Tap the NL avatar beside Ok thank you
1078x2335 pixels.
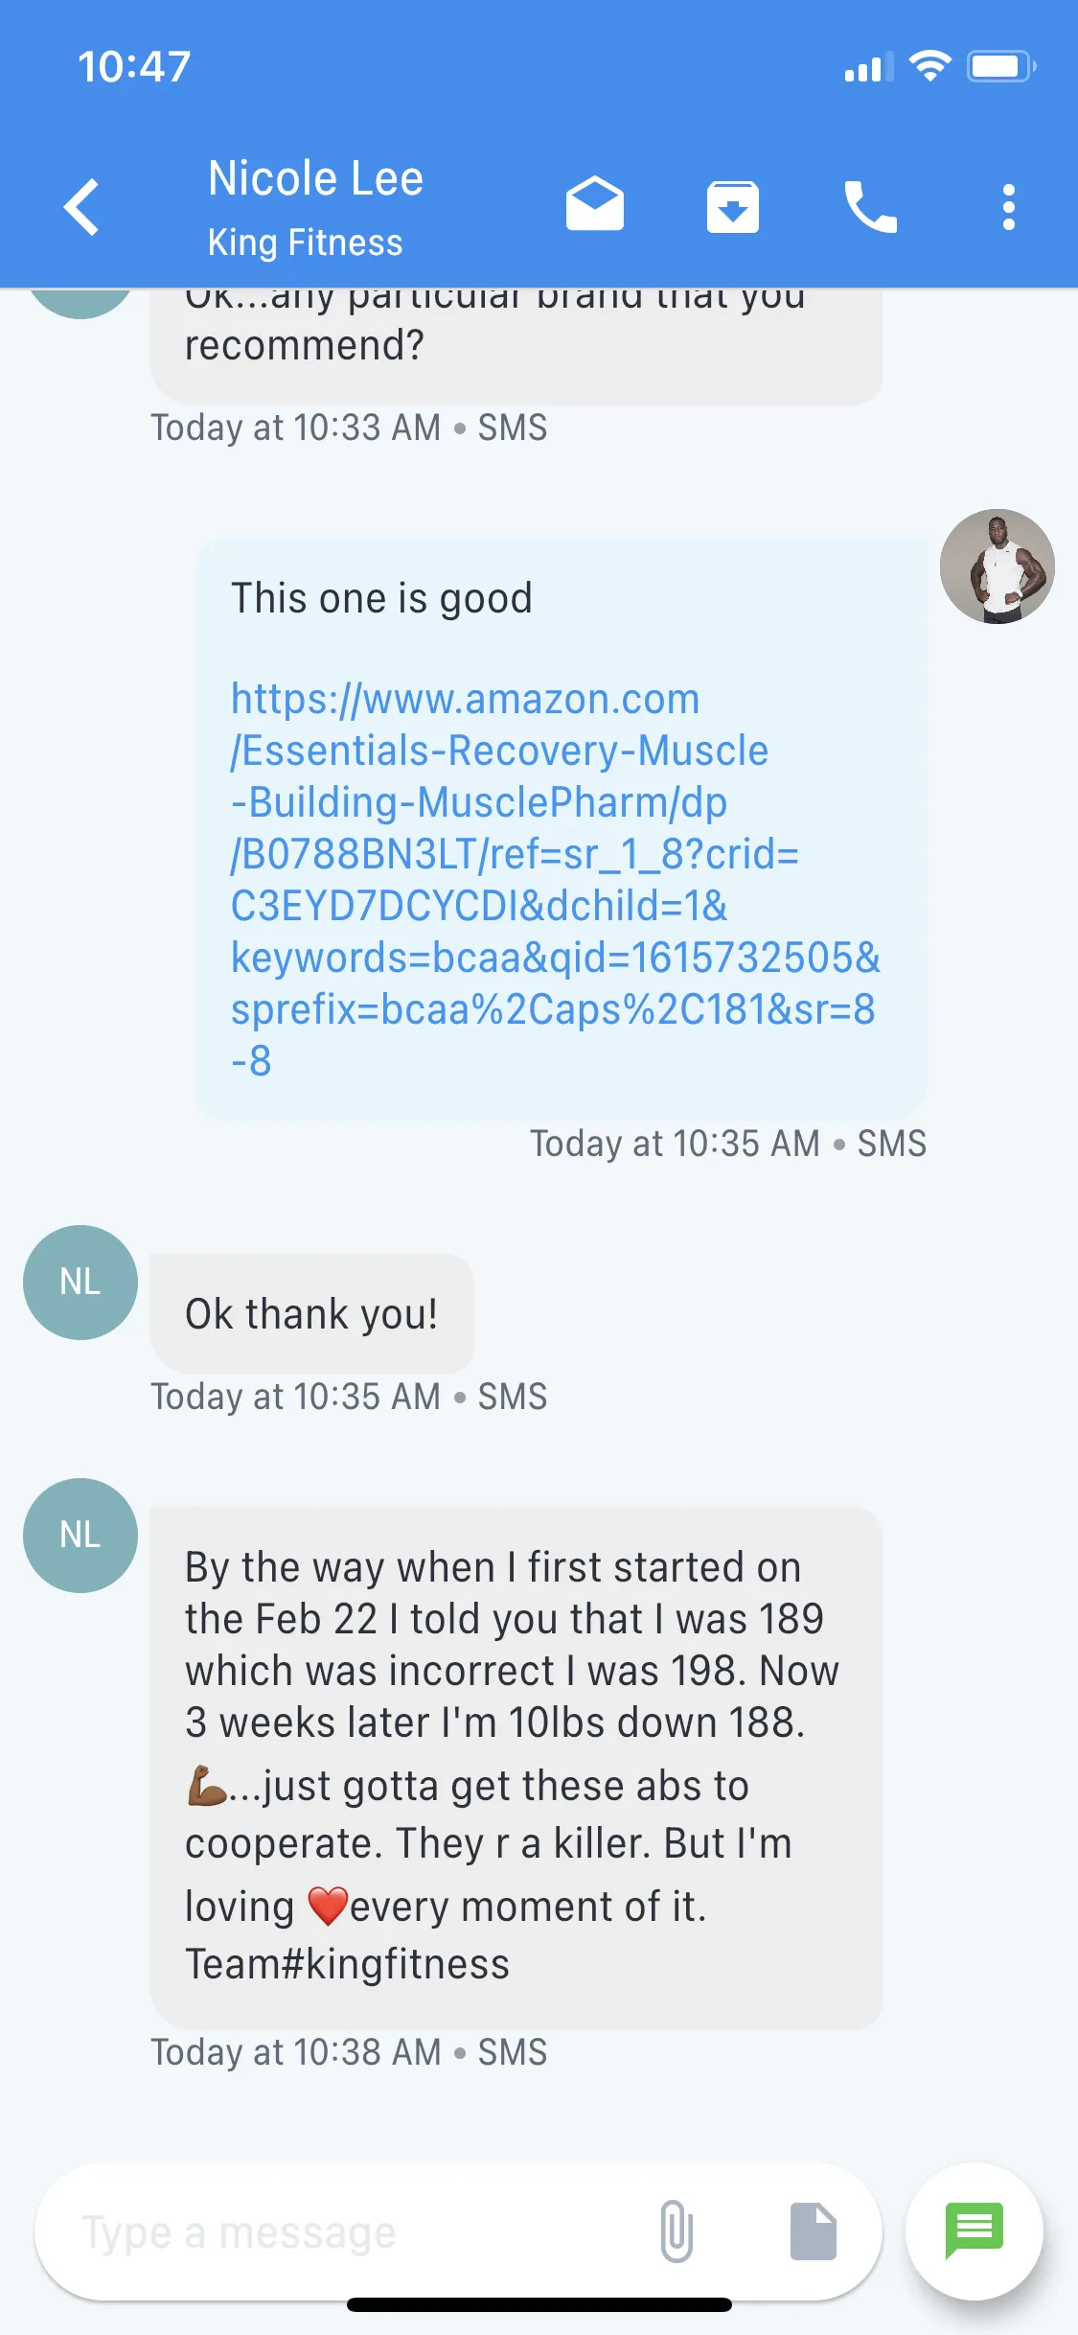pyautogui.click(x=80, y=1282)
